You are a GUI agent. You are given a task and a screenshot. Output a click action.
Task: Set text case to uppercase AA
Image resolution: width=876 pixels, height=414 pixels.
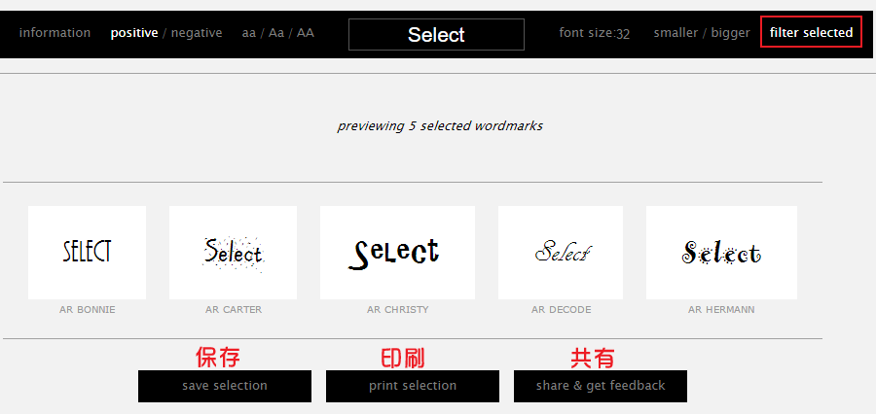305,33
